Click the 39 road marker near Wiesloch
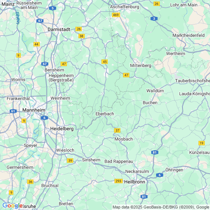The width and height of the screenshot is (210, 210). (x=70, y=161)
